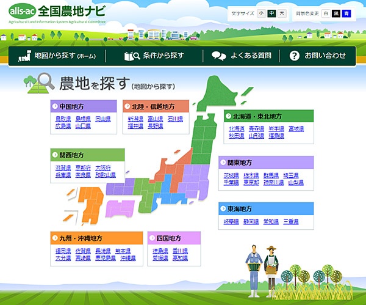
Task: Click the arrow icon beside 東海地方 header
Action: click(x=223, y=208)
